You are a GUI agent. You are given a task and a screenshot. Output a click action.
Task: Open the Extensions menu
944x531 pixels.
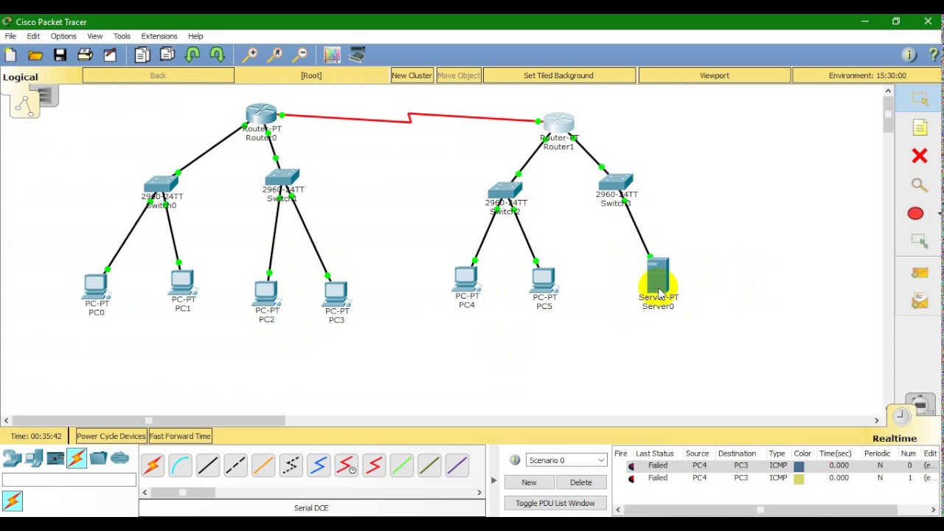[159, 36]
